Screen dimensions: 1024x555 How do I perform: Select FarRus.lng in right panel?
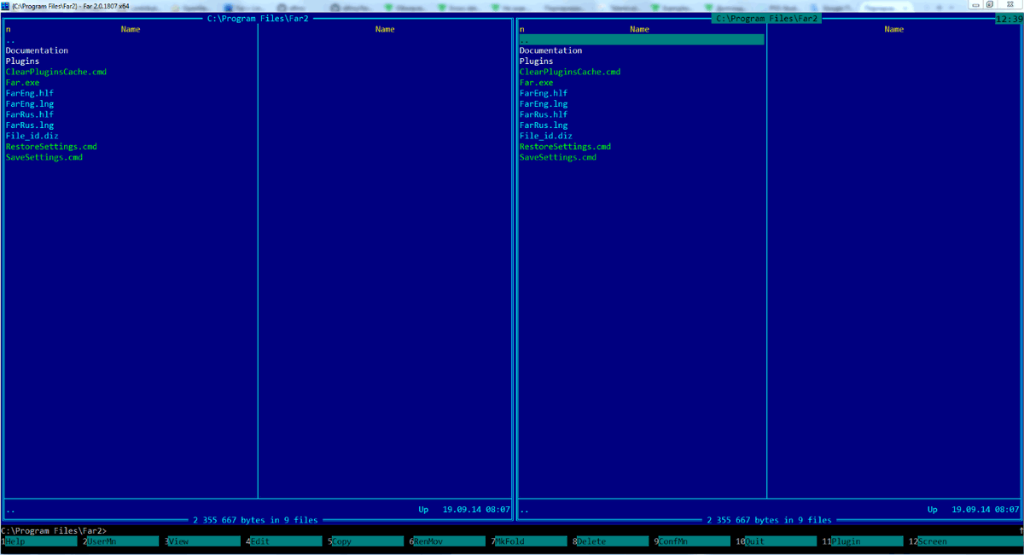click(x=544, y=126)
